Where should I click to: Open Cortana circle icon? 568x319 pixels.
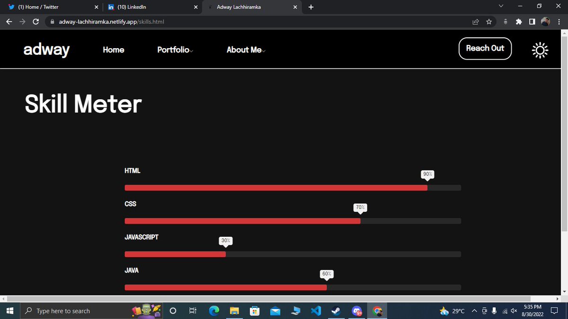(173, 310)
